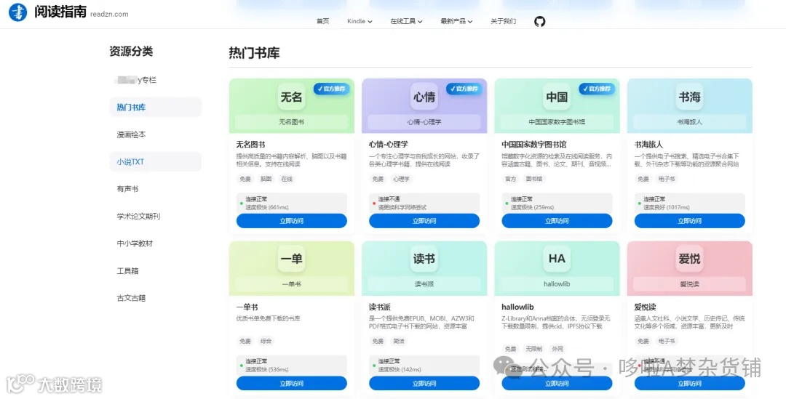Select 学术论文期刊 category
The width and height of the screenshot is (786, 399).
tap(156, 217)
